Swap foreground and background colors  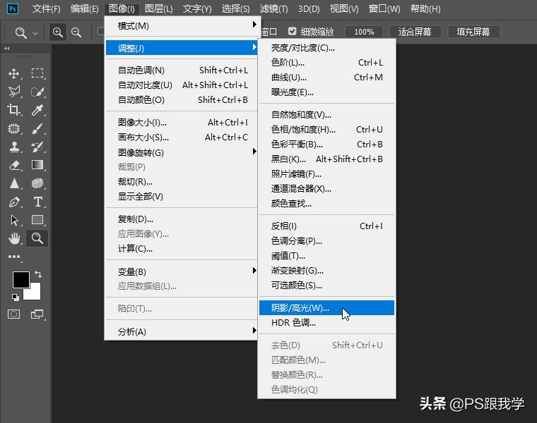(38, 274)
